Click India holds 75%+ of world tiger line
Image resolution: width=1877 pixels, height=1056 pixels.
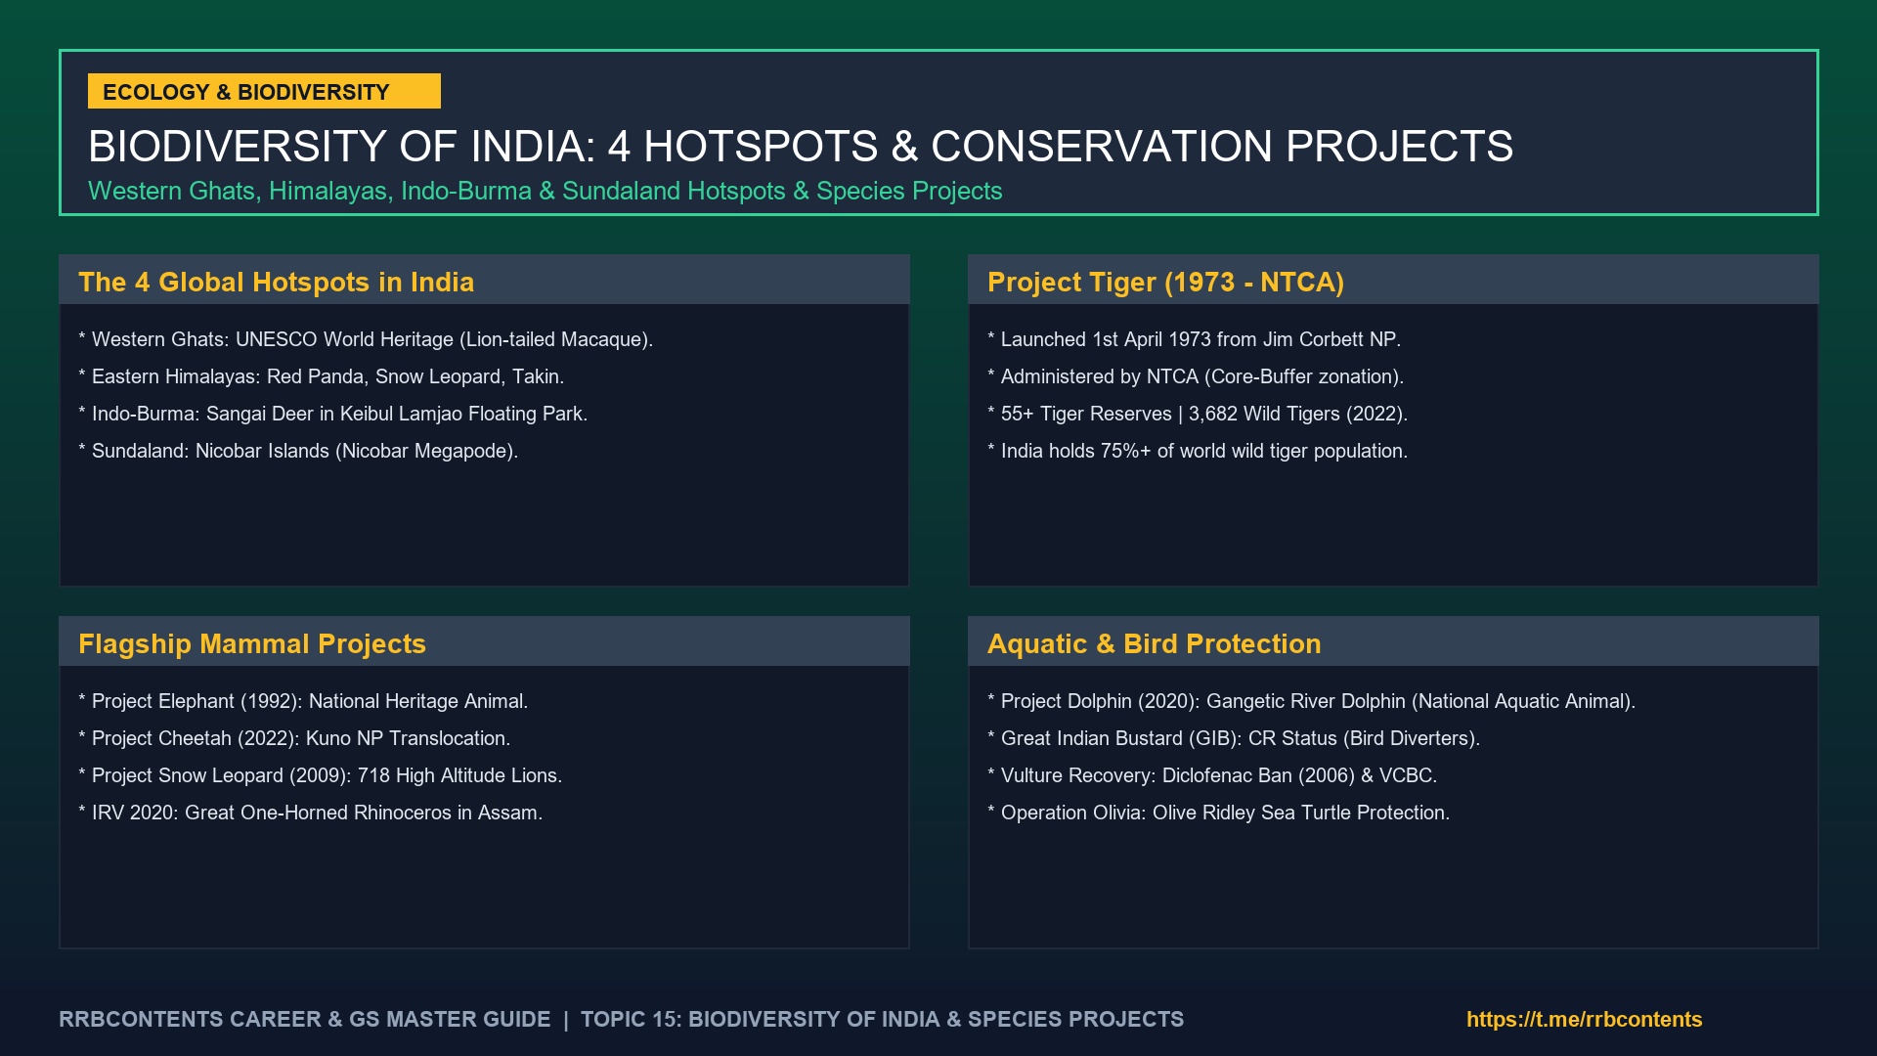[1198, 451]
